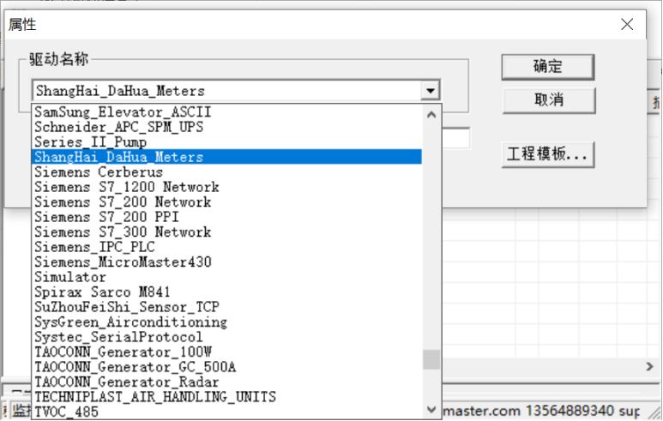Collapse the driver name dropdown arrow

point(431,90)
